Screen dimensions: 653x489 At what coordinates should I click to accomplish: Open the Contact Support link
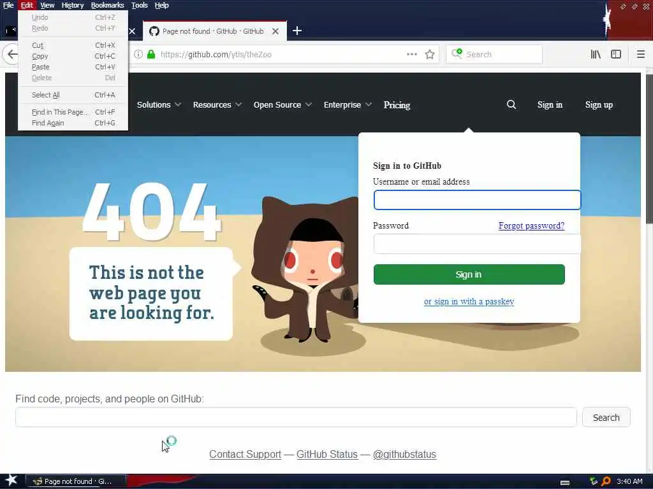(245, 454)
